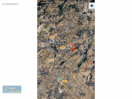Click the Elmadağ label

(80, 44)
